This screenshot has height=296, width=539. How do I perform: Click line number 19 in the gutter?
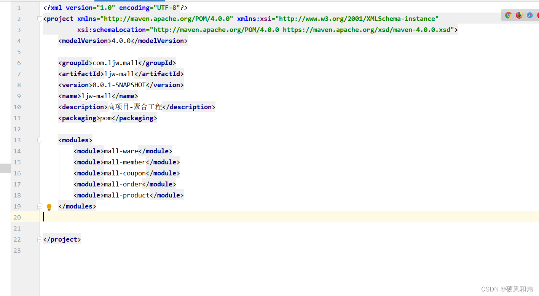pyautogui.click(x=17, y=206)
